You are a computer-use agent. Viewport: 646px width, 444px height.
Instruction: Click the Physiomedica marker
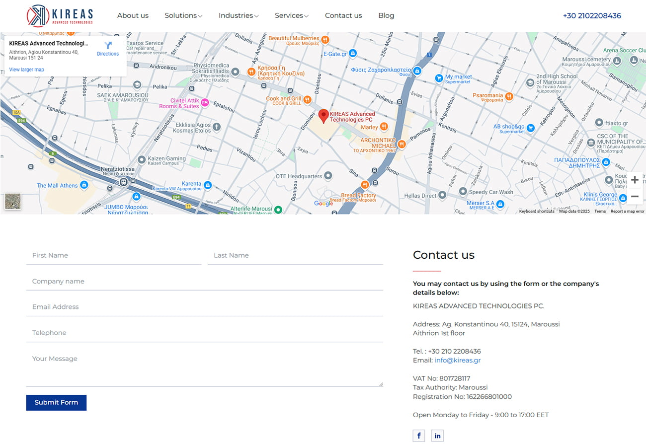[236, 72]
